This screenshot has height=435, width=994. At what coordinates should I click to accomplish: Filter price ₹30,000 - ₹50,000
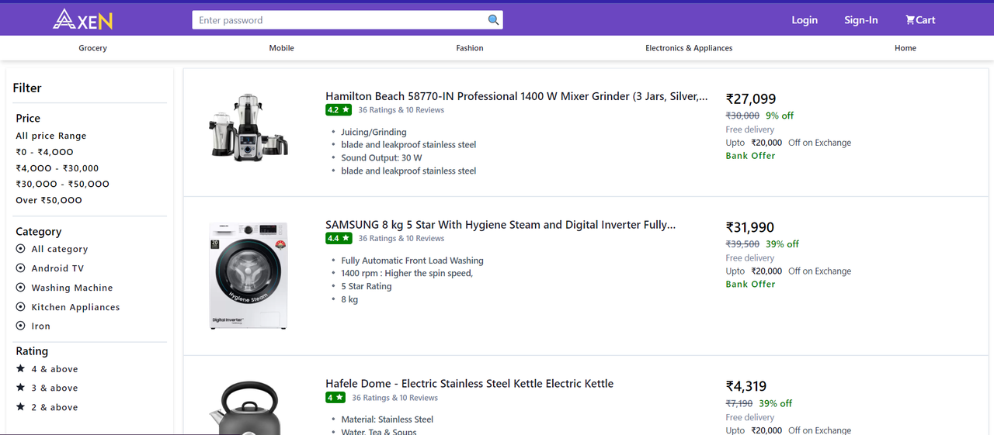pyautogui.click(x=62, y=184)
